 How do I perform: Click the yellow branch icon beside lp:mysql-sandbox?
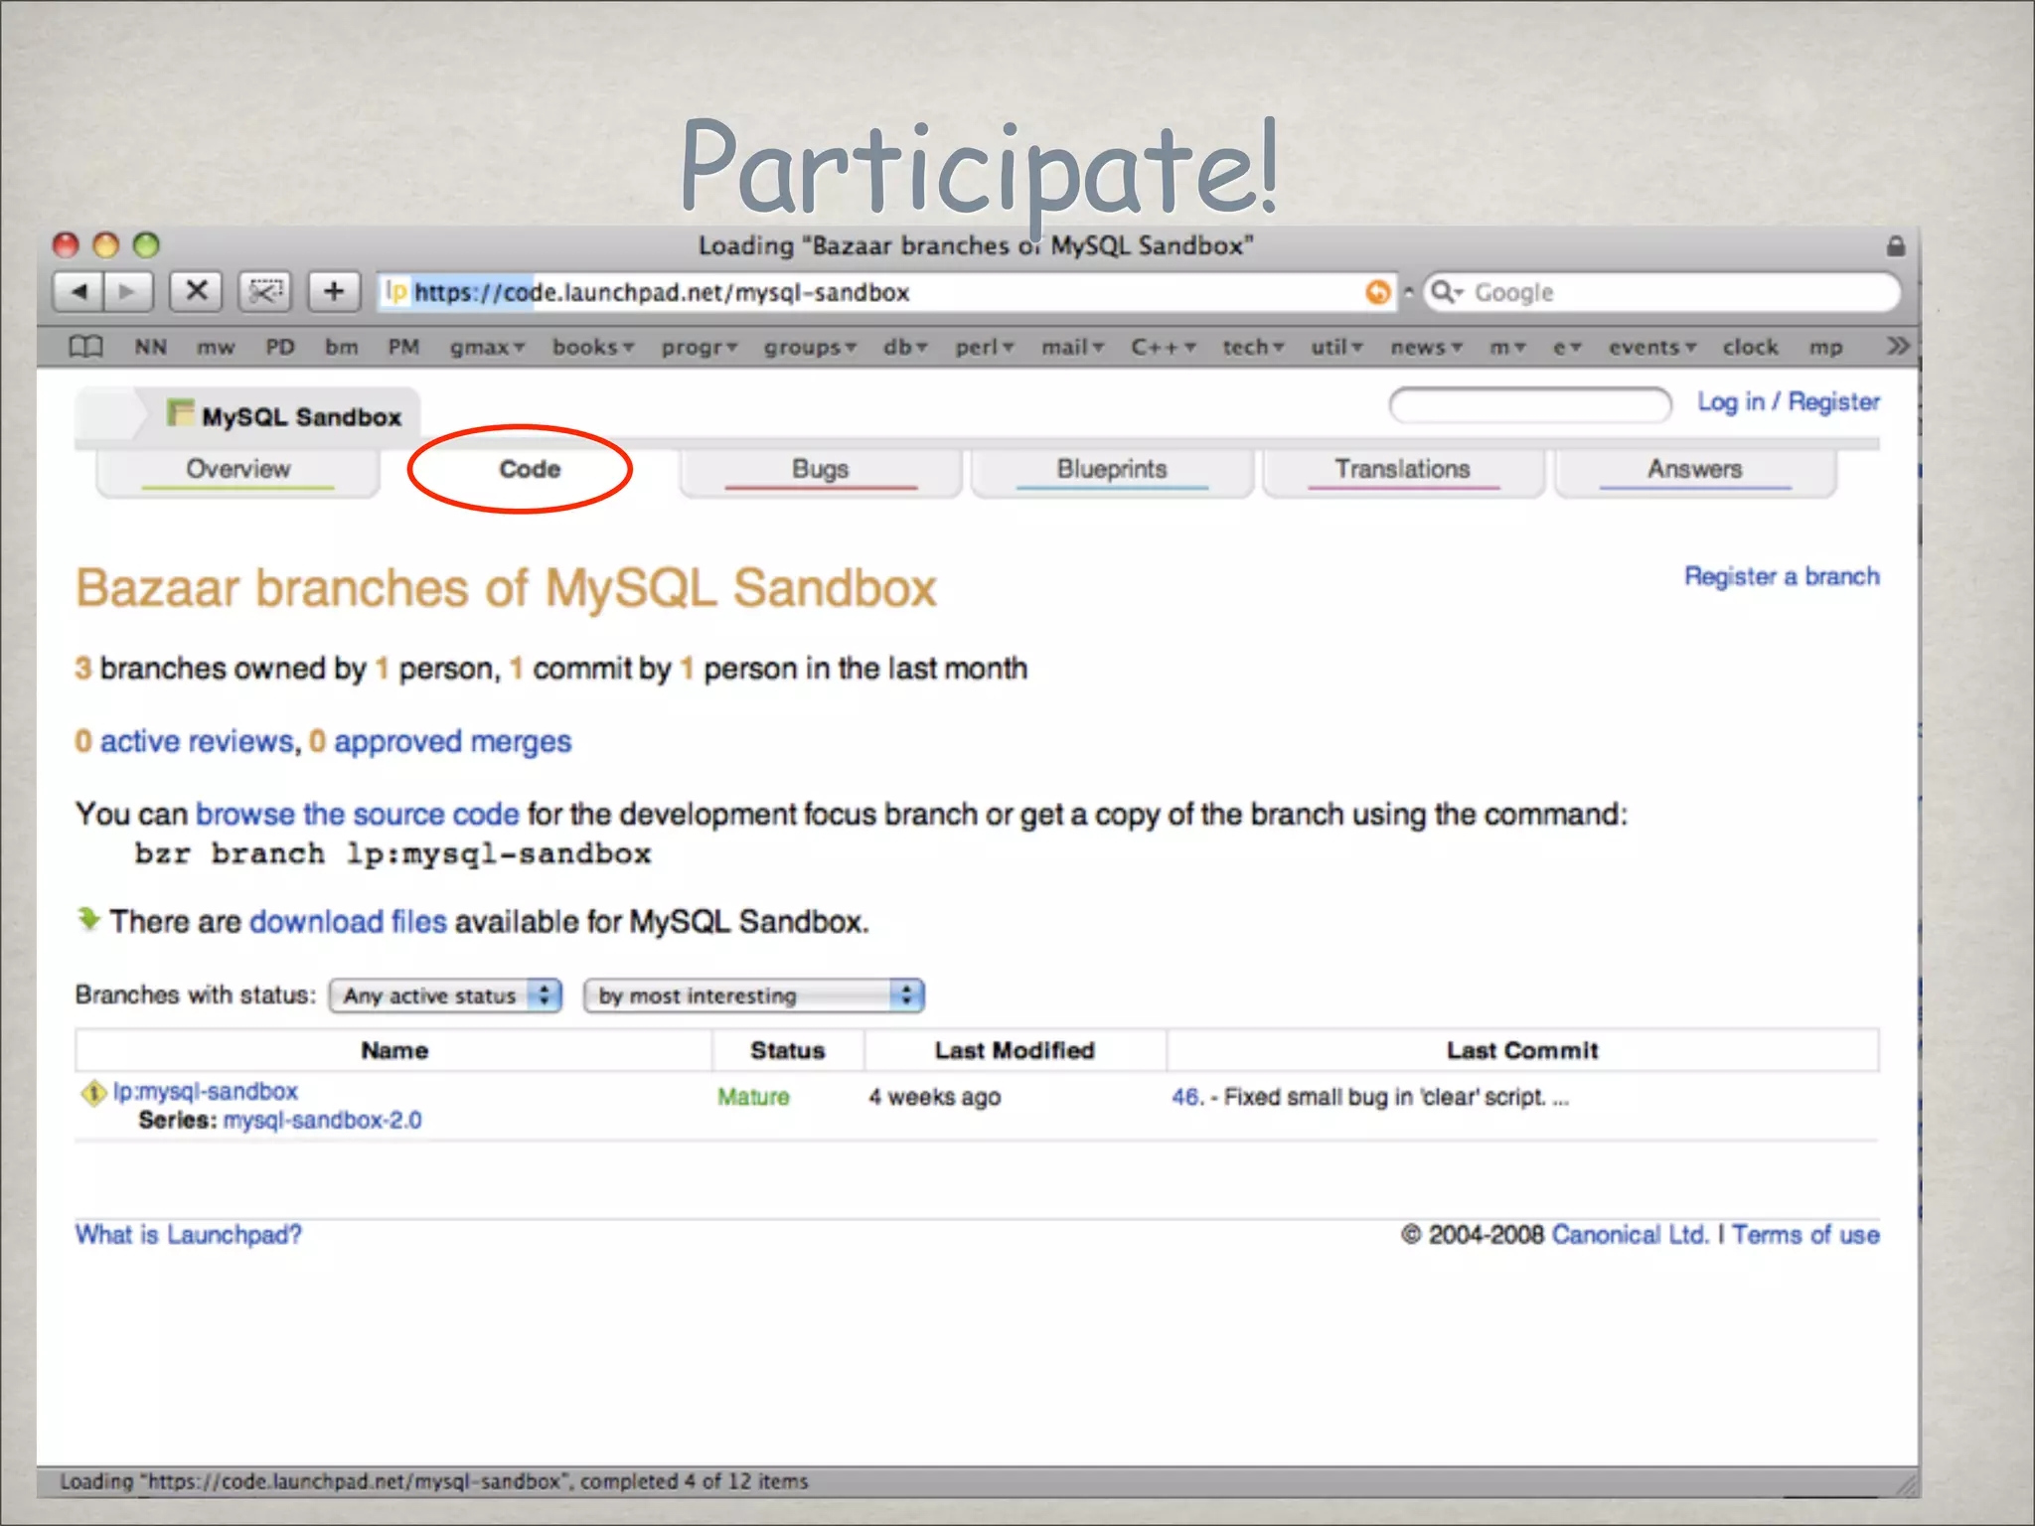pyautogui.click(x=93, y=1093)
